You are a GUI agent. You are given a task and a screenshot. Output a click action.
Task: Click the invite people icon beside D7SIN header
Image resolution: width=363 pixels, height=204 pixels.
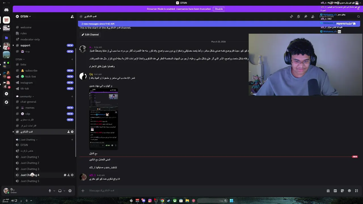tap(72, 16)
